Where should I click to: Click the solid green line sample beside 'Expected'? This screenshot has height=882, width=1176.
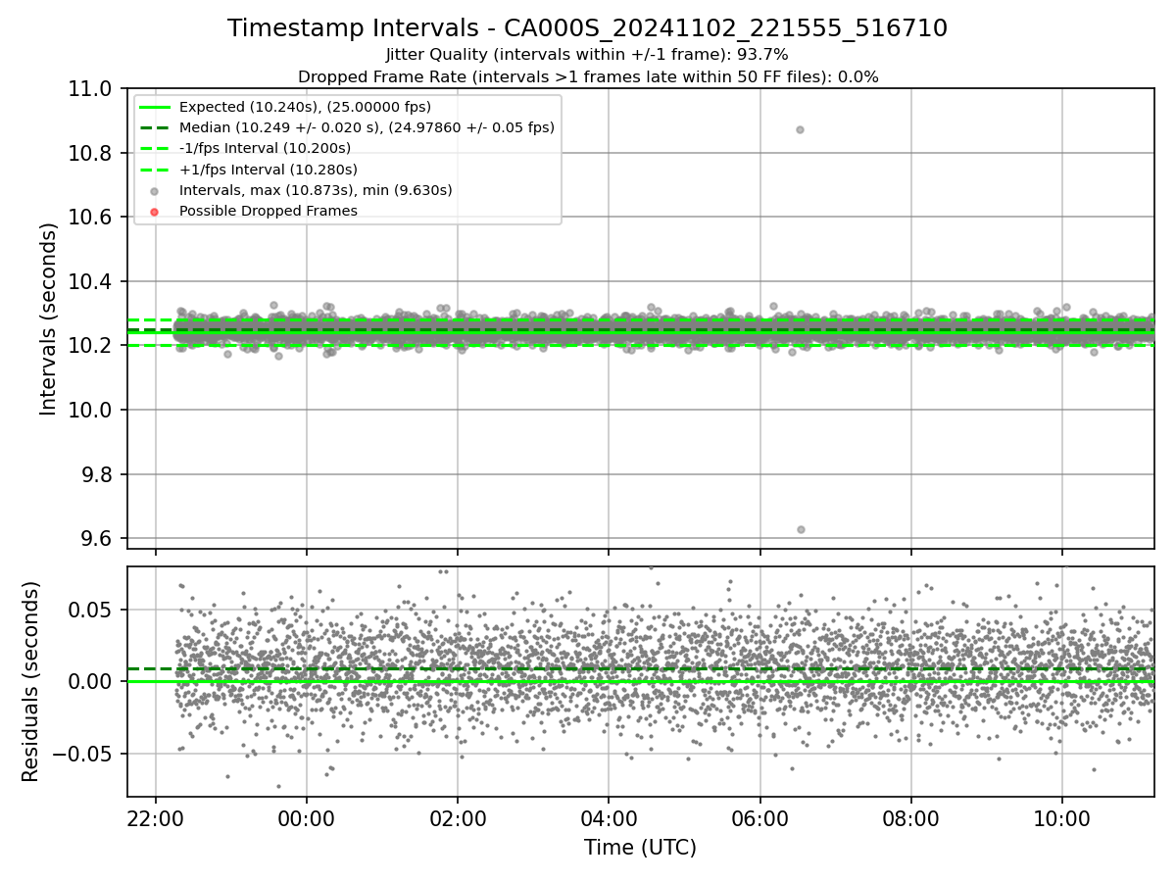pos(155,107)
